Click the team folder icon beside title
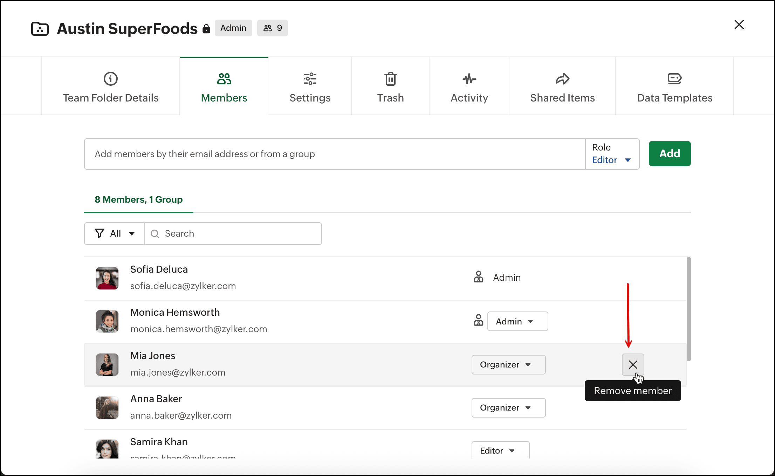Screen dimensions: 775x476 pos(40,29)
